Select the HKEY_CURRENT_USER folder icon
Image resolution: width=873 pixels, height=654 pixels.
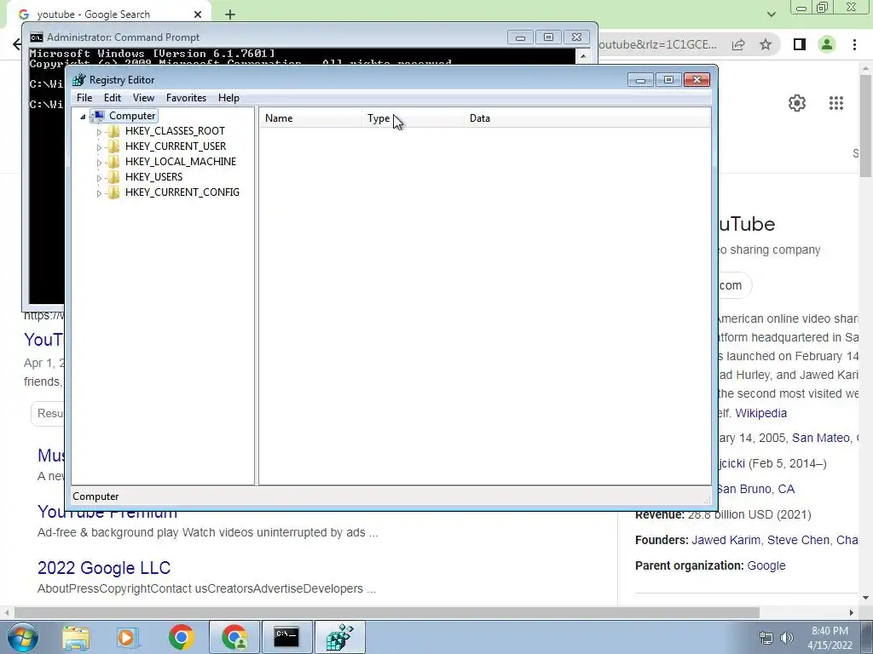coord(113,146)
